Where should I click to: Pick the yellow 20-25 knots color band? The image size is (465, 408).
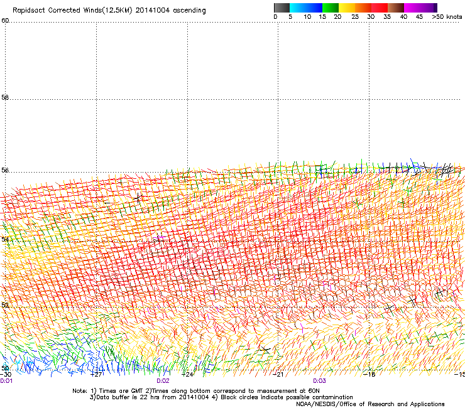pyautogui.click(x=347, y=8)
